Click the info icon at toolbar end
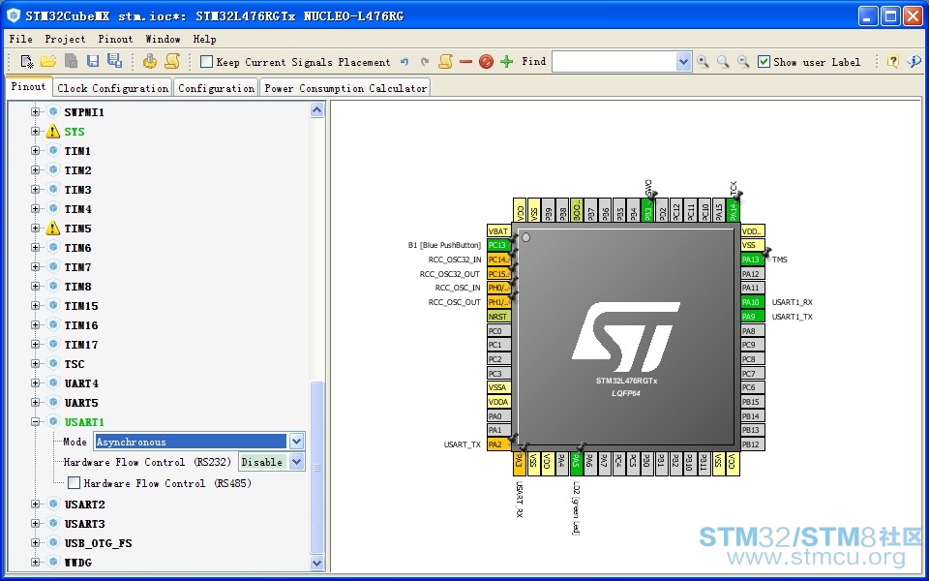This screenshot has height=581, width=929. pyautogui.click(x=914, y=62)
